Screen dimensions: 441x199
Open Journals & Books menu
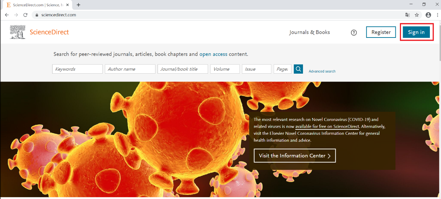[x=310, y=32]
